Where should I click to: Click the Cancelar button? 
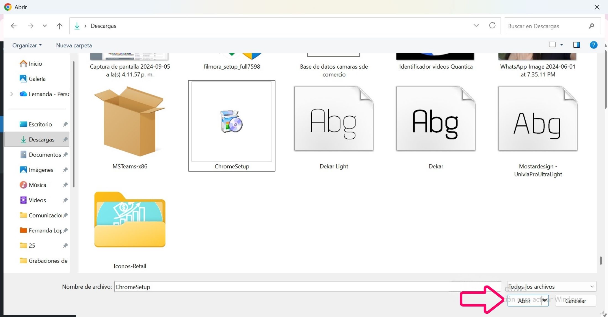point(575,301)
